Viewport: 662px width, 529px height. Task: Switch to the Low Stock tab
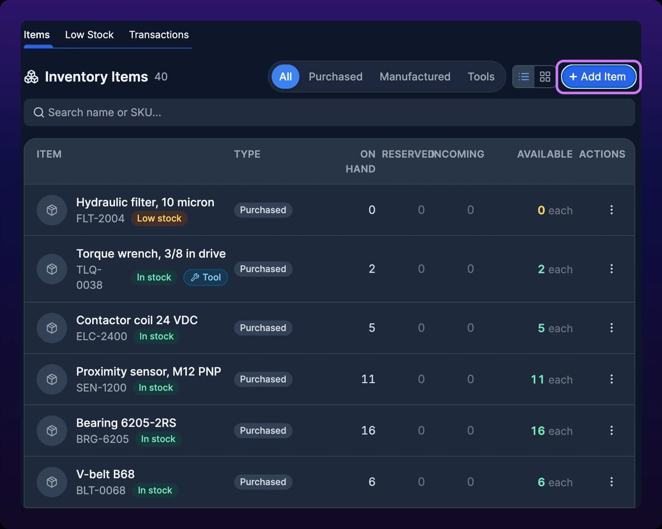pos(89,35)
